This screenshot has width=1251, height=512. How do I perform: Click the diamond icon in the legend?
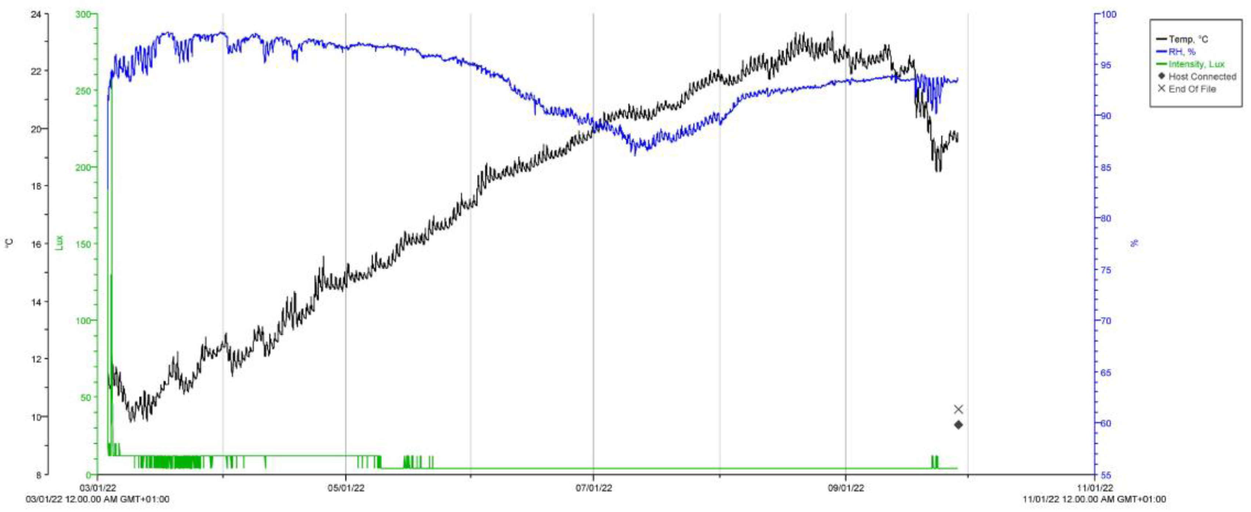point(1162,76)
